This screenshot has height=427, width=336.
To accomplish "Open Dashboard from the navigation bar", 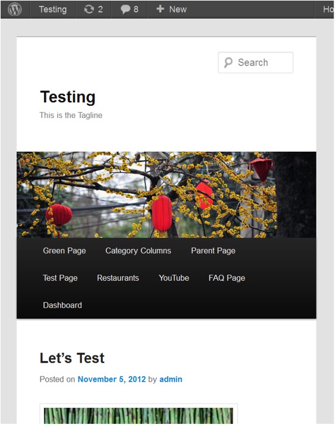I will pos(62,305).
